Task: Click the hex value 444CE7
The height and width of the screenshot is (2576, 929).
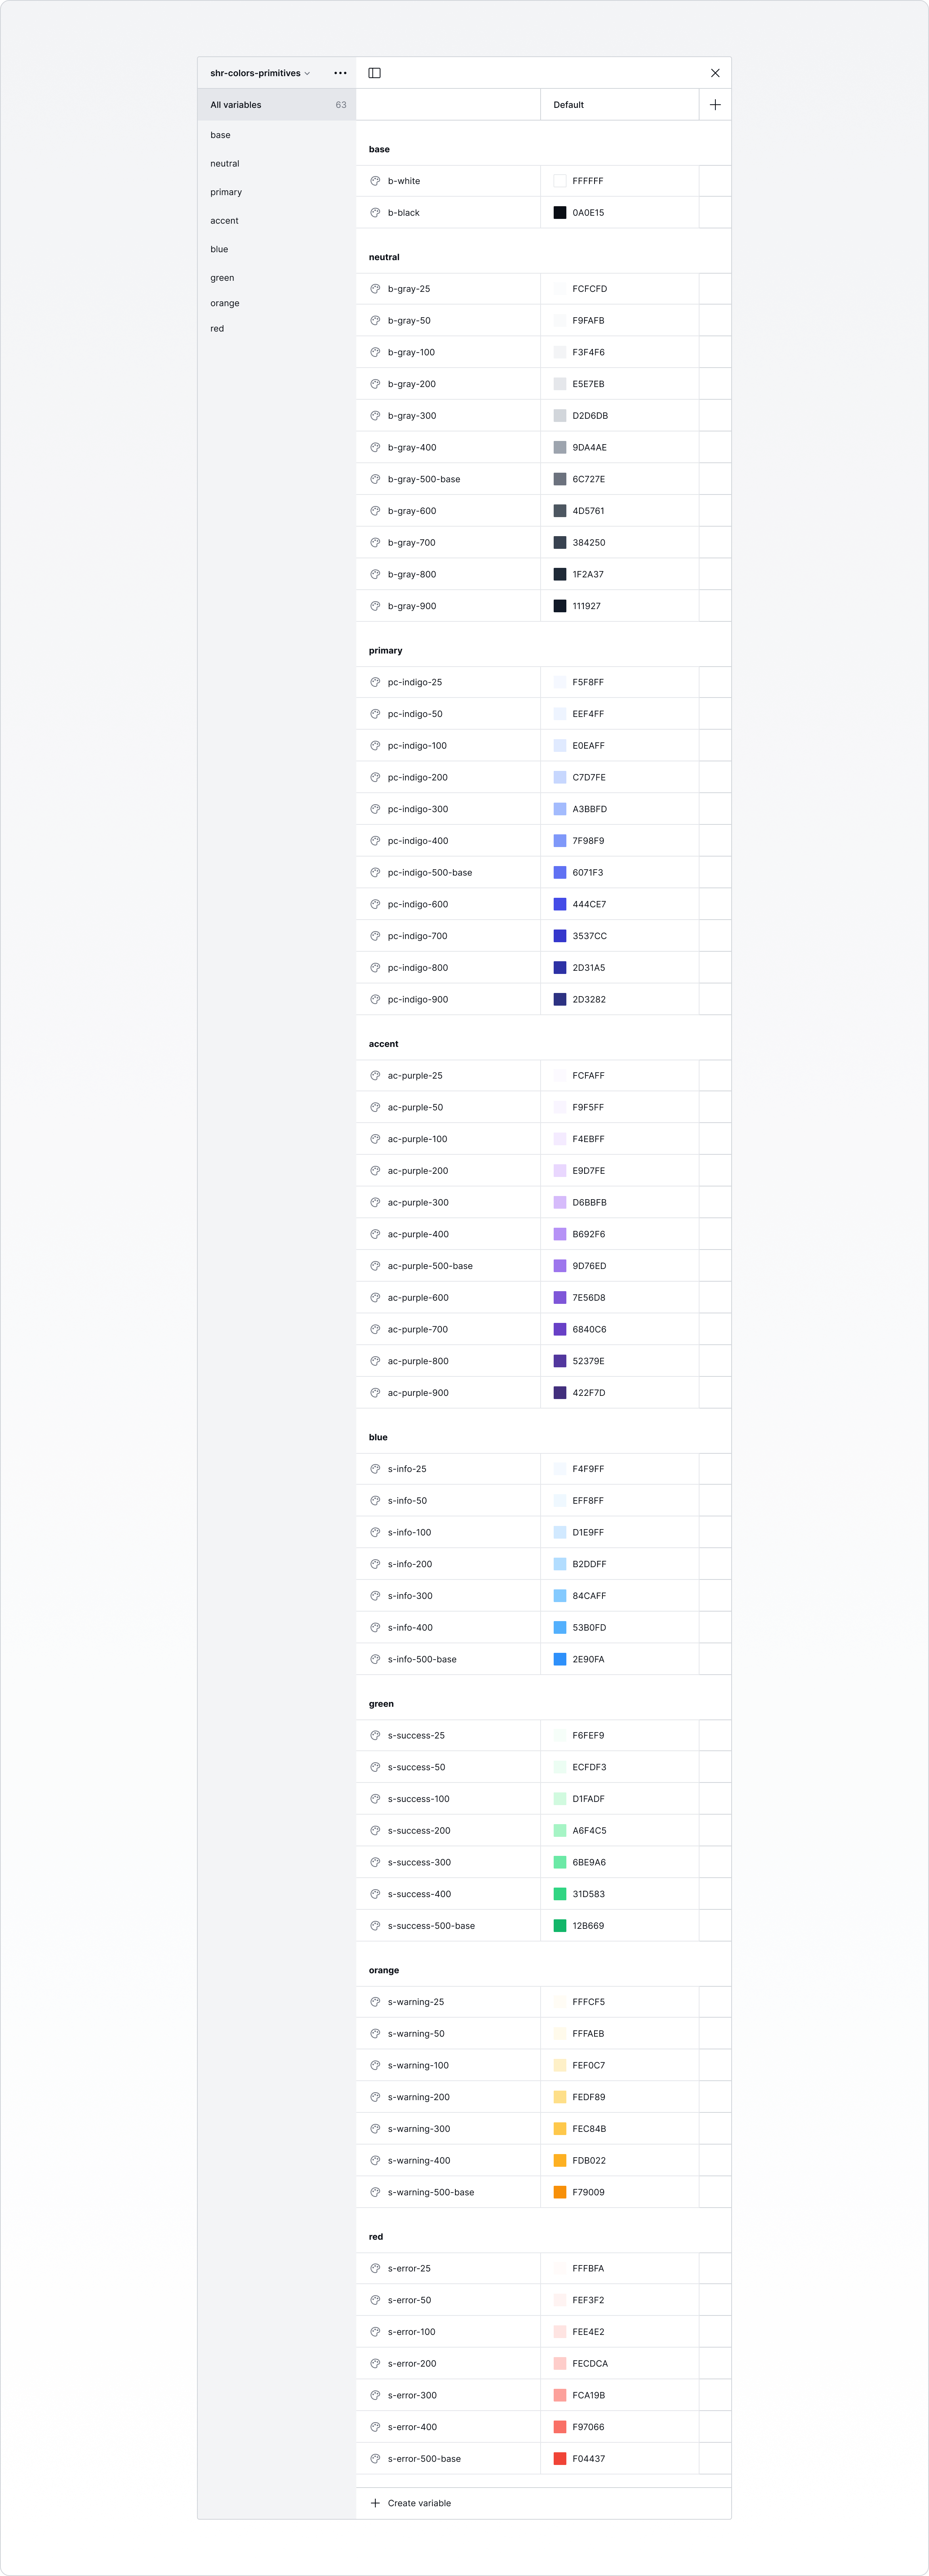Action: coord(589,904)
